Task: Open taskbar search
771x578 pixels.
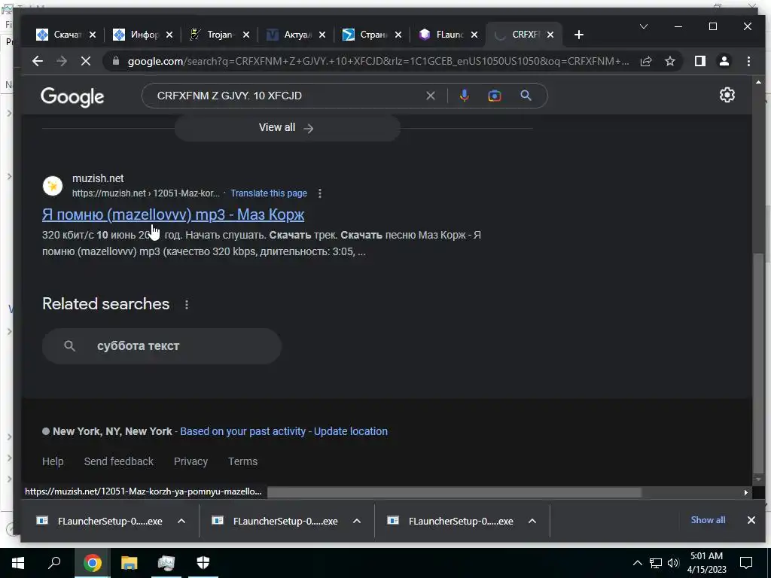Action: [x=54, y=563]
